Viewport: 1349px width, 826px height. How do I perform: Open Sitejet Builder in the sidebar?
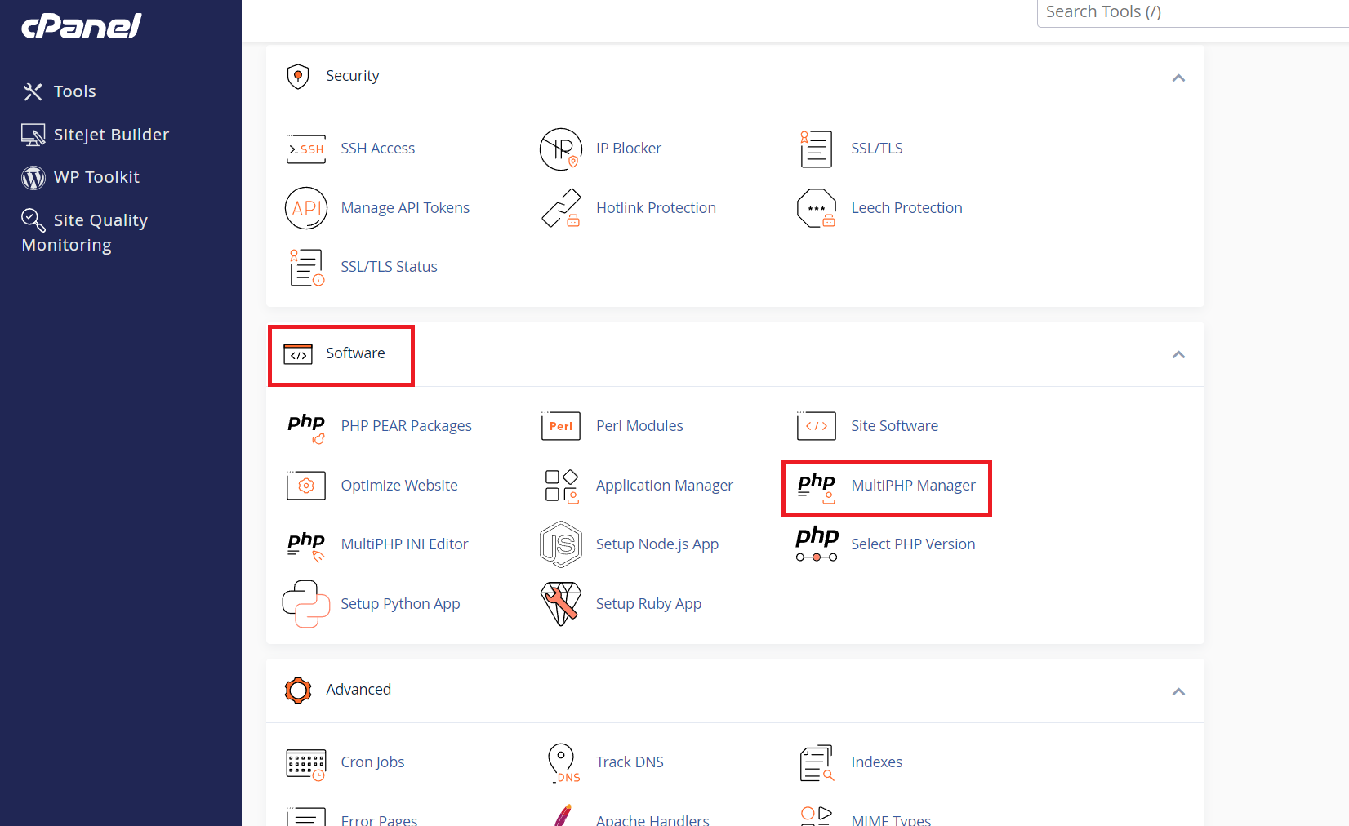click(96, 135)
